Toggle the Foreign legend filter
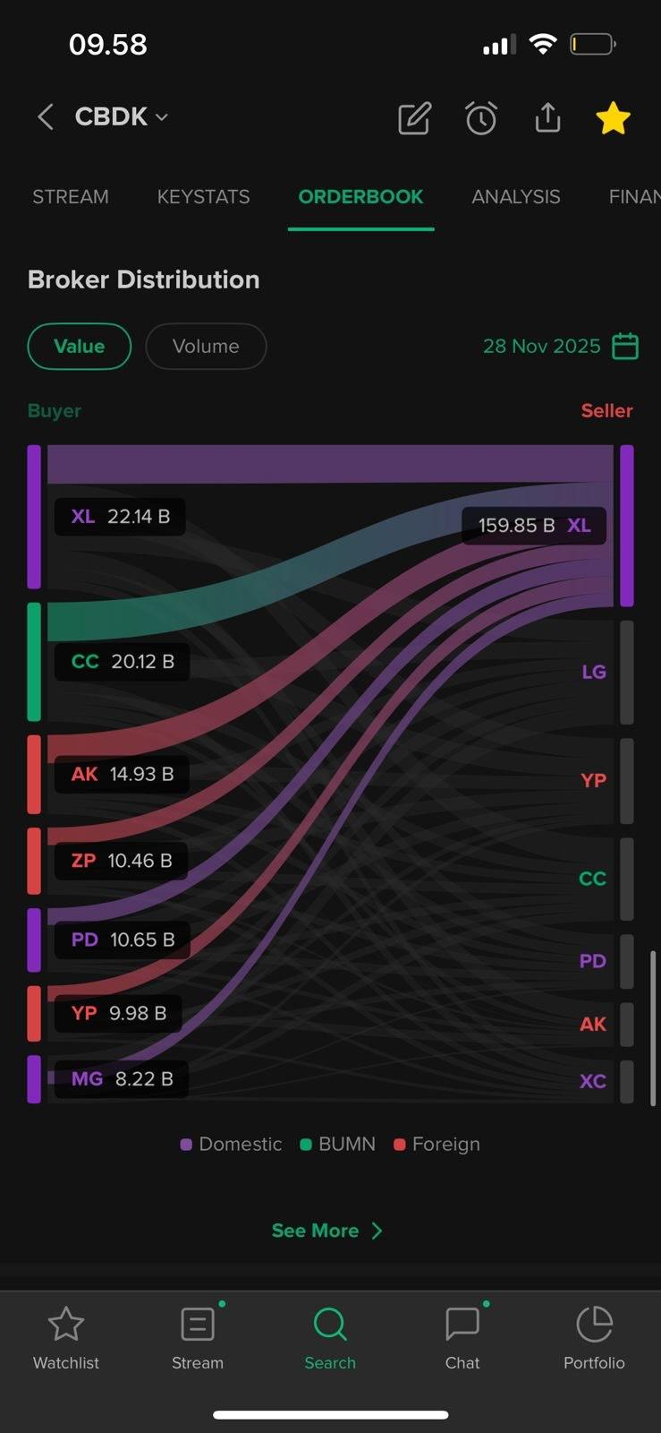Screen dimensions: 661x1433 pyautogui.click(x=437, y=1144)
